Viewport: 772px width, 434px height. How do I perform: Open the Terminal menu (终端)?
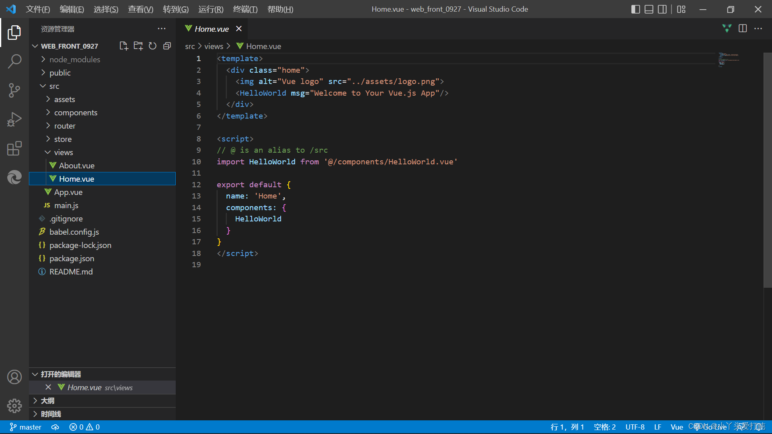pos(245,9)
